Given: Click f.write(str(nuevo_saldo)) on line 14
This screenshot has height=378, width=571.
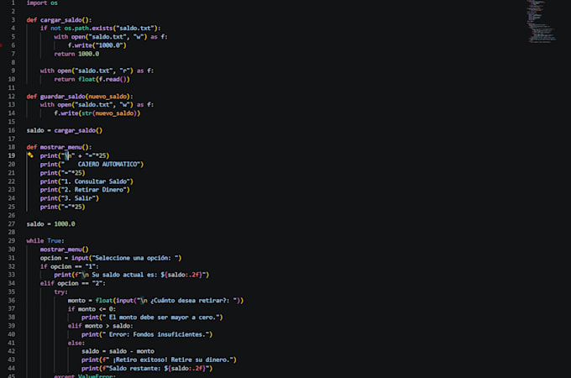Looking at the screenshot, I should tap(97, 113).
